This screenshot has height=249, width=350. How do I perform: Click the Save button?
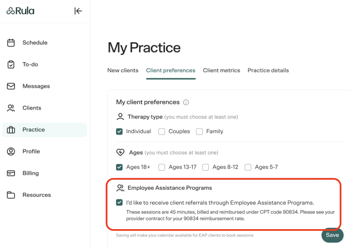[x=332, y=235]
